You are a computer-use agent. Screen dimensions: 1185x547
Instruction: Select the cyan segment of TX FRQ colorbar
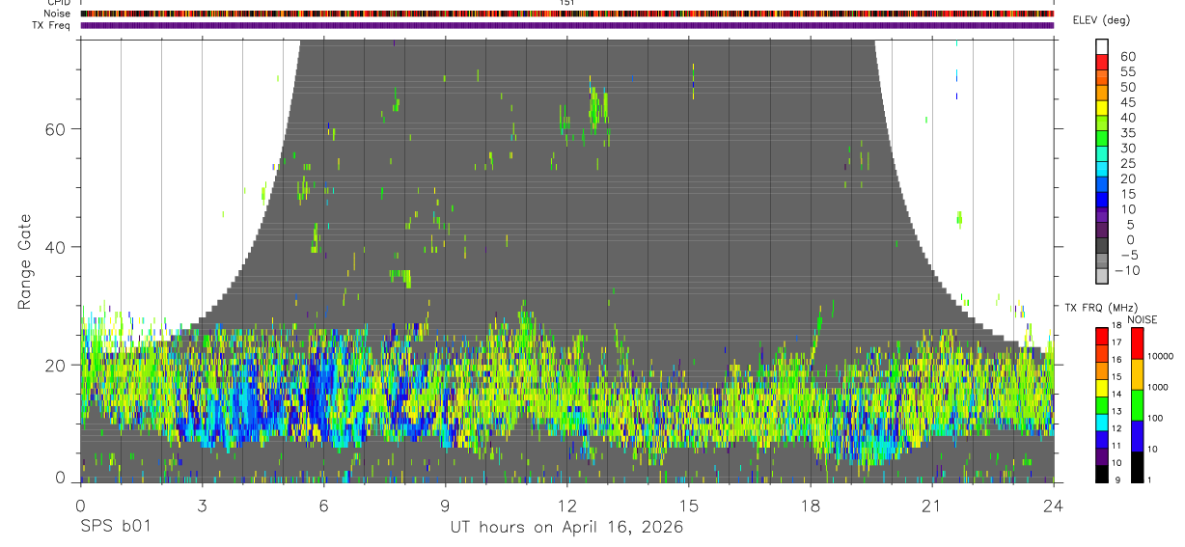click(1102, 421)
